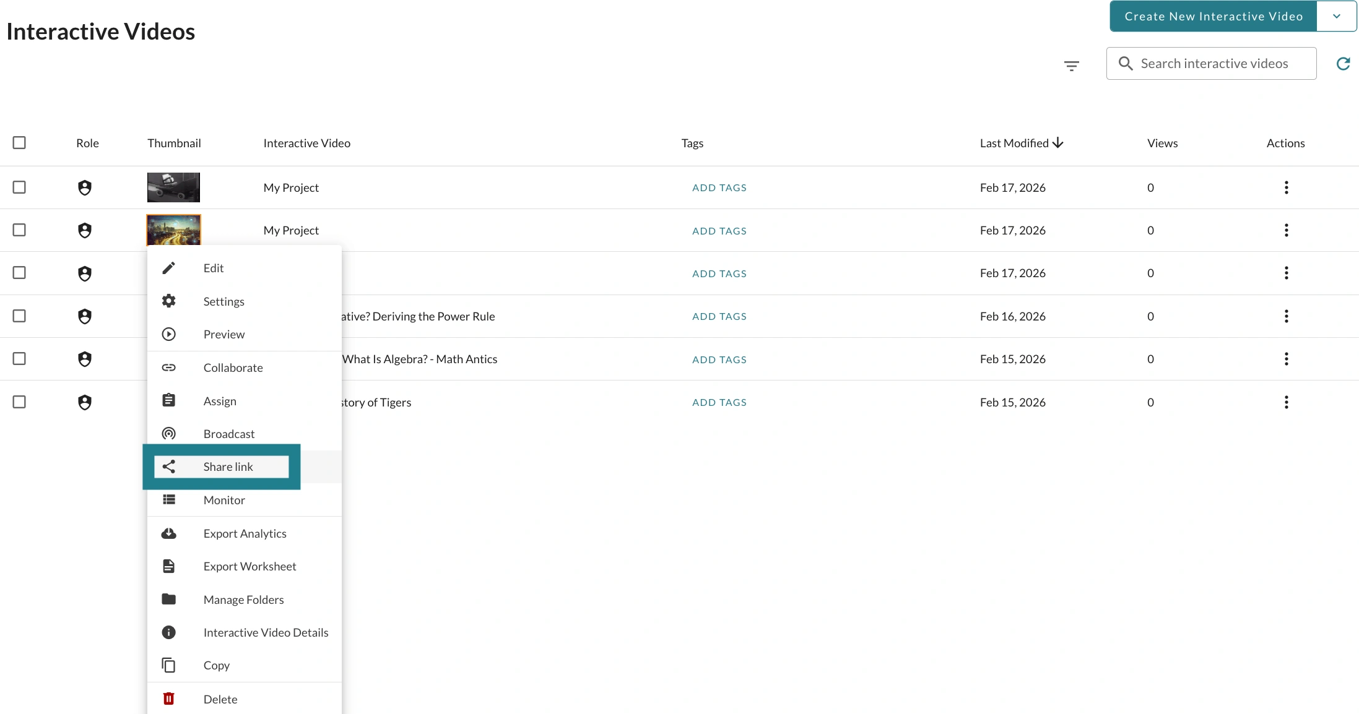Click the pencil Edit icon in menu

[168, 268]
